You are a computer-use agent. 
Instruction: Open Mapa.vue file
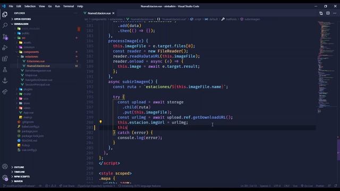(31, 75)
